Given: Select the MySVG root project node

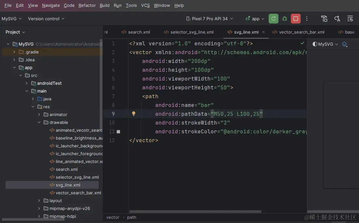Looking at the screenshot, I should tap(26, 44).
